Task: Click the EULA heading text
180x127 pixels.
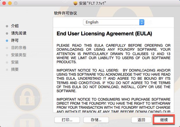Action: click(x=104, y=34)
